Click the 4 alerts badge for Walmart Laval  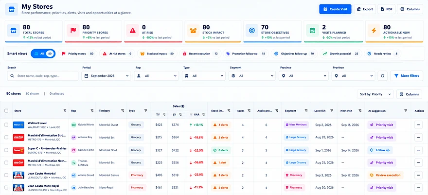(x=221, y=125)
